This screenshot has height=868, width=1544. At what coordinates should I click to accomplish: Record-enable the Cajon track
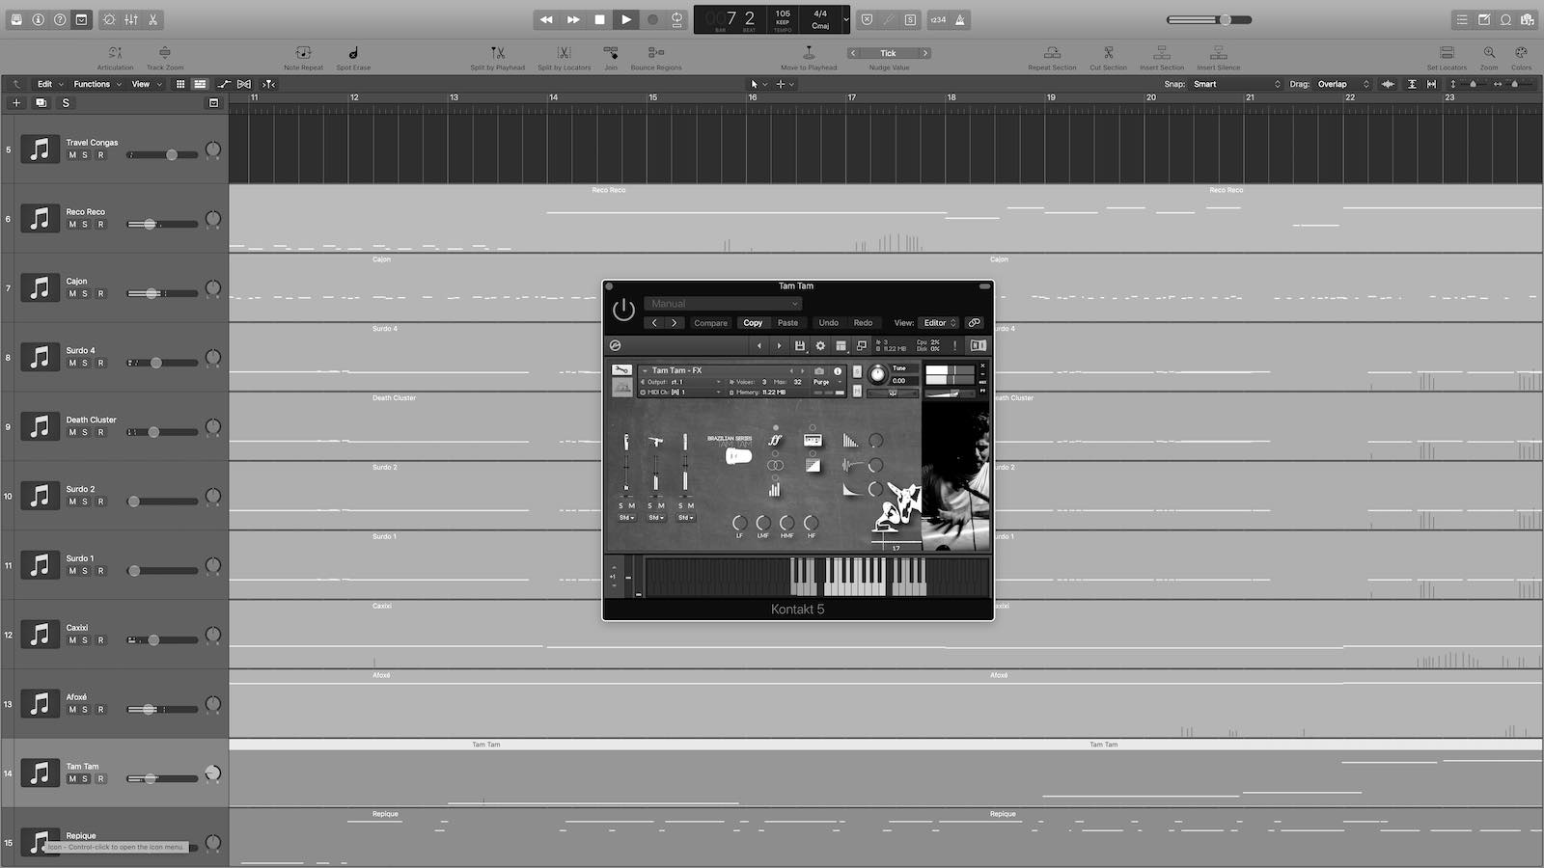[100, 294]
